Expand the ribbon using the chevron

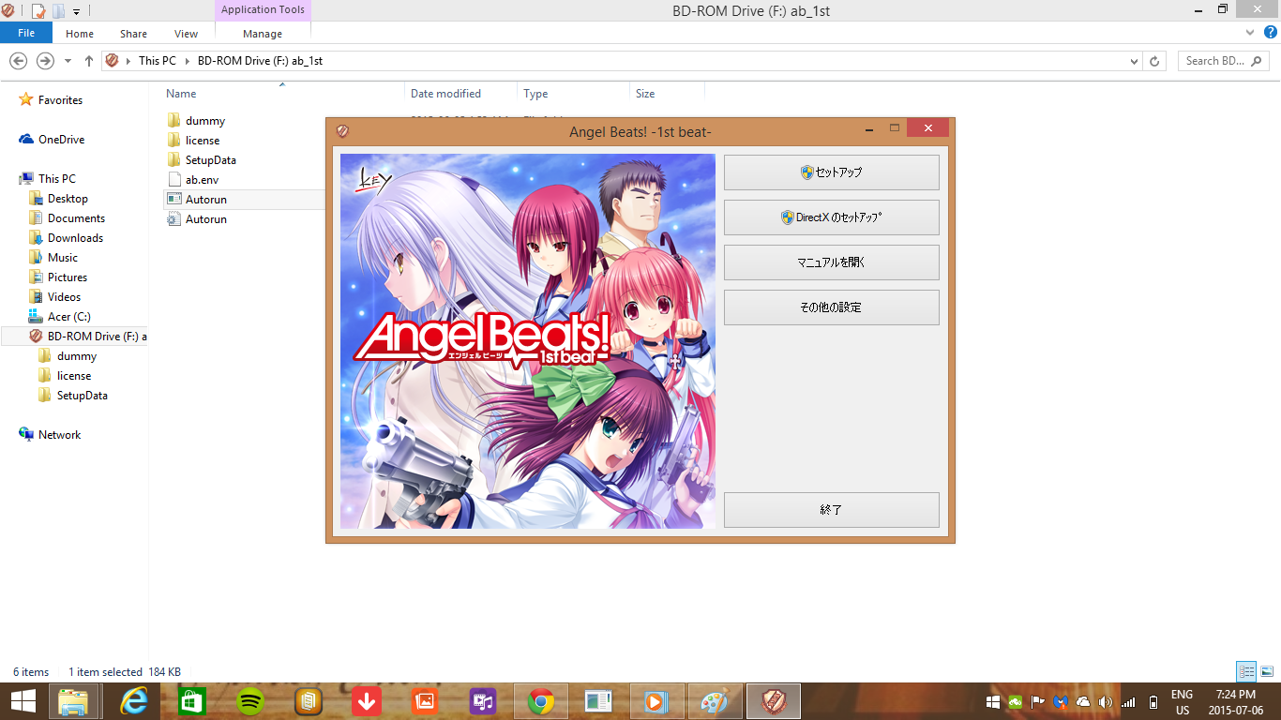point(1251,34)
